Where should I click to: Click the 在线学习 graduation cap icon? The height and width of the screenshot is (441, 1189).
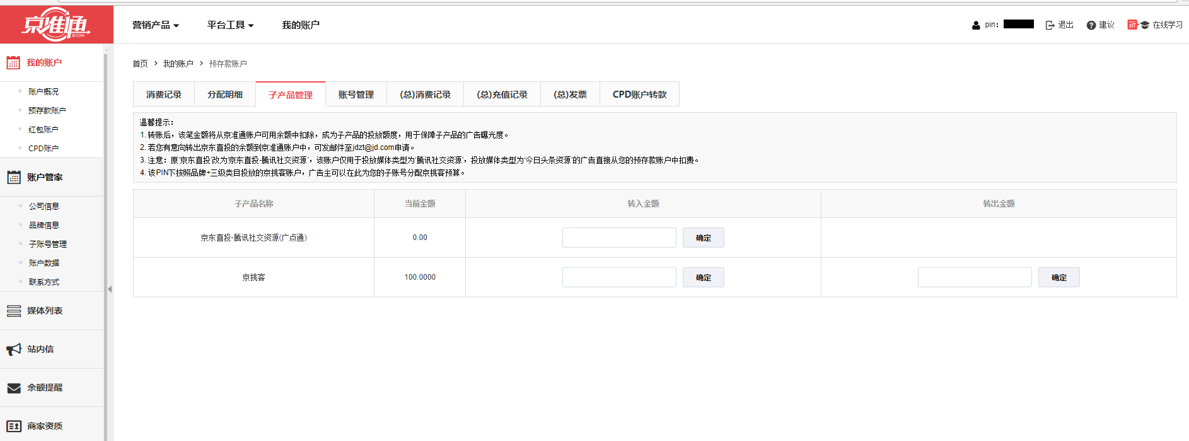point(1145,25)
